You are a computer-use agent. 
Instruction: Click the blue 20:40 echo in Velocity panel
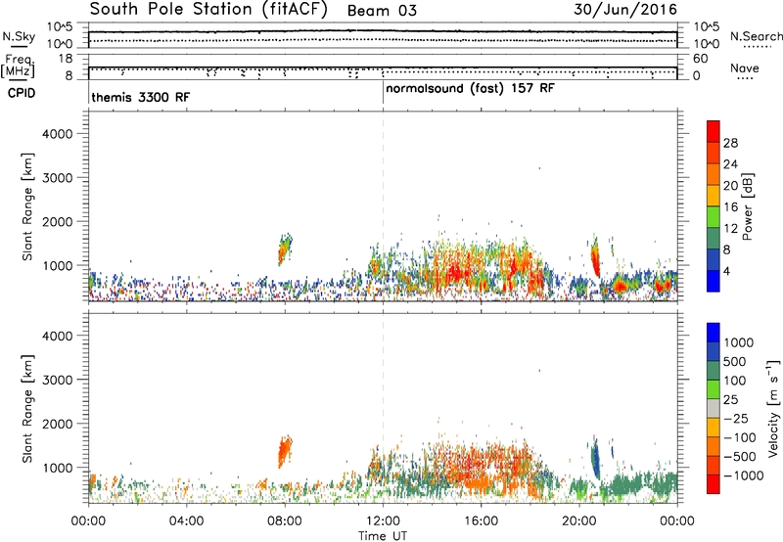(595, 458)
